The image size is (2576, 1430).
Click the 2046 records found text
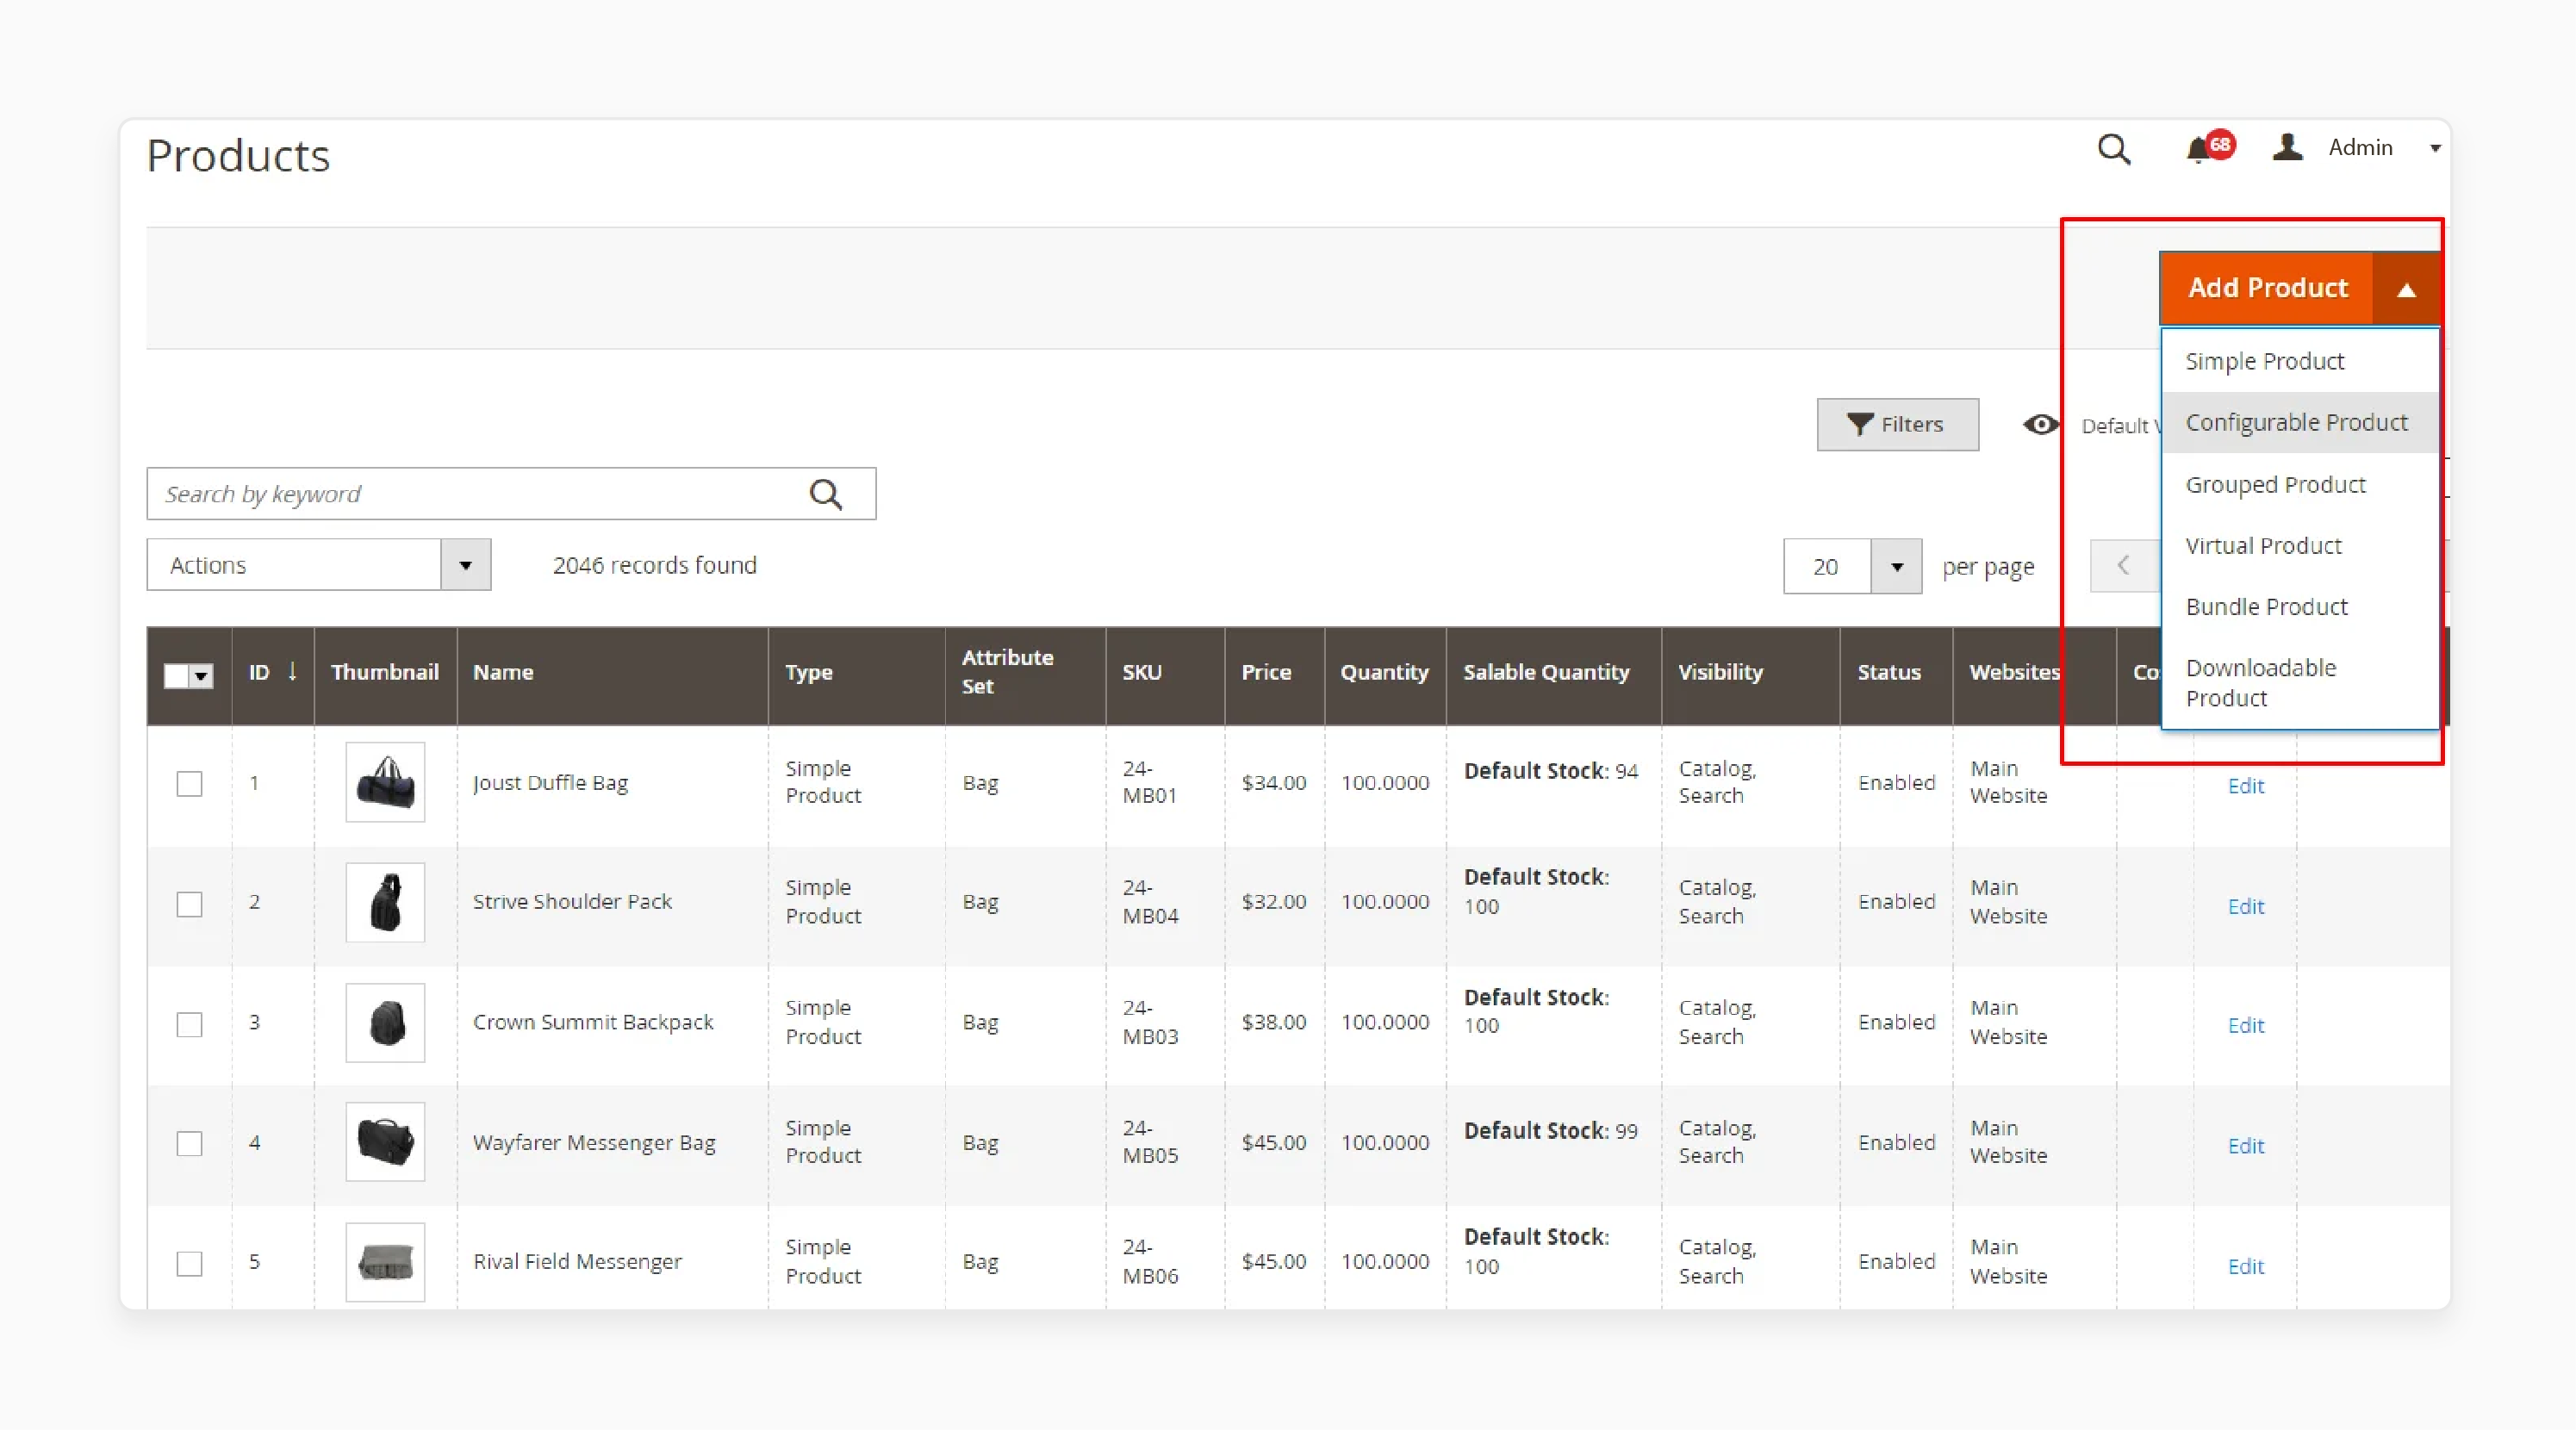[x=655, y=565]
